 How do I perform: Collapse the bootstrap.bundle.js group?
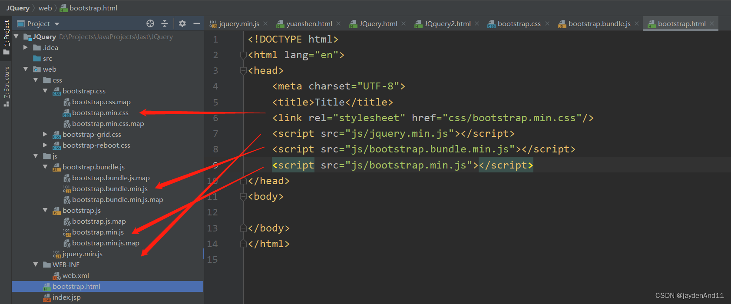[x=45, y=167]
